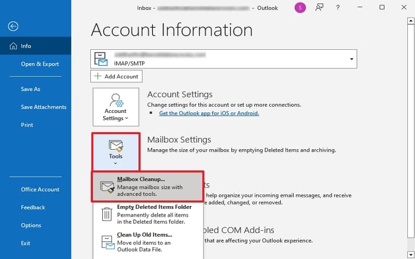Choose Save Attachments in the sidebar
Screen dimensions: 415x259
point(44,107)
